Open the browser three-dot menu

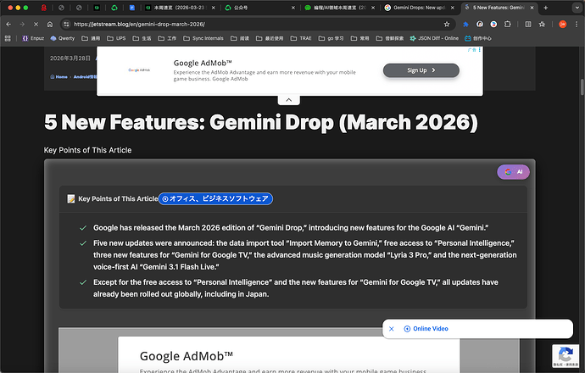point(576,25)
